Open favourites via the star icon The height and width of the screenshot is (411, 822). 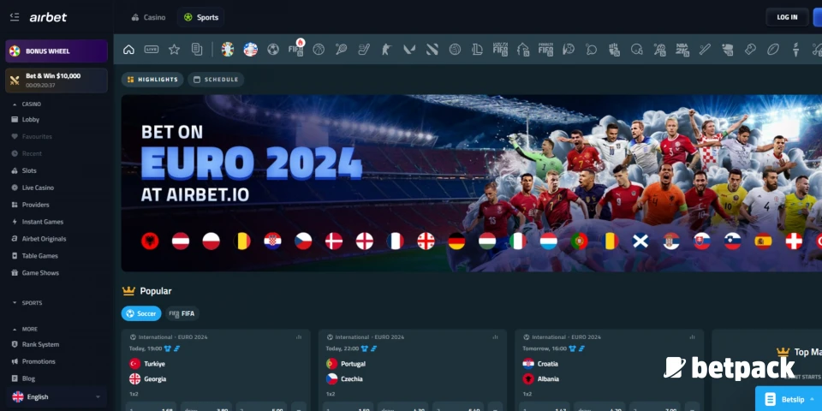click(174, 50)
